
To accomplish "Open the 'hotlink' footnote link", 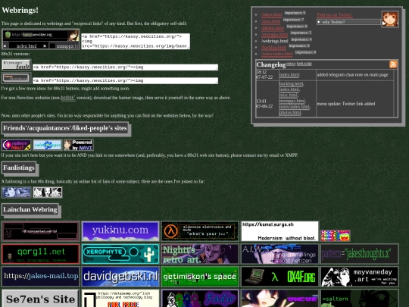I will [x=68, y=98].
